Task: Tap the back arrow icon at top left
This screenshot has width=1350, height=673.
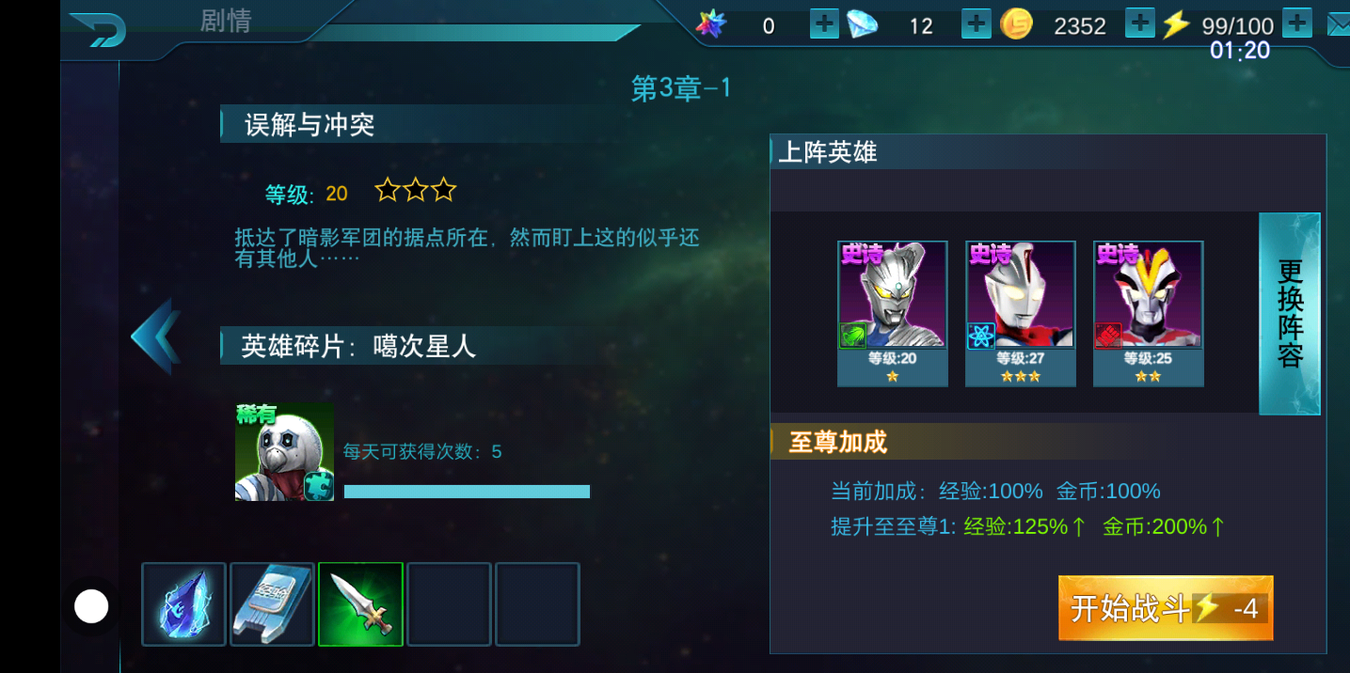Action: point(98,28)
